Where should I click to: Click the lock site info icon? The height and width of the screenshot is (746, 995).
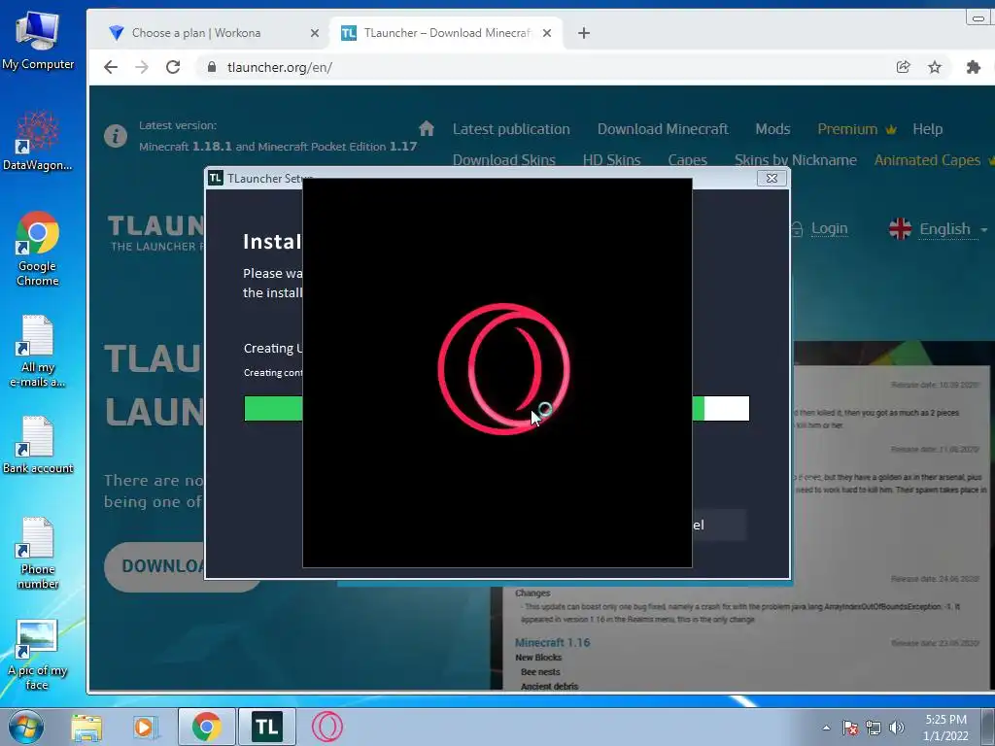[212, 67]
